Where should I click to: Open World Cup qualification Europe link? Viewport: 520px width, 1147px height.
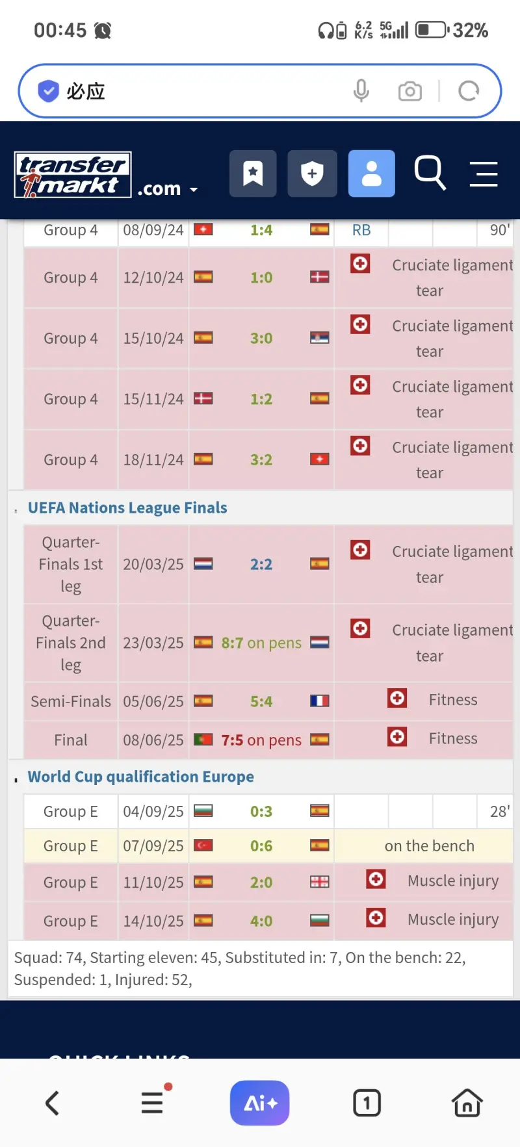tap(140, 777)
